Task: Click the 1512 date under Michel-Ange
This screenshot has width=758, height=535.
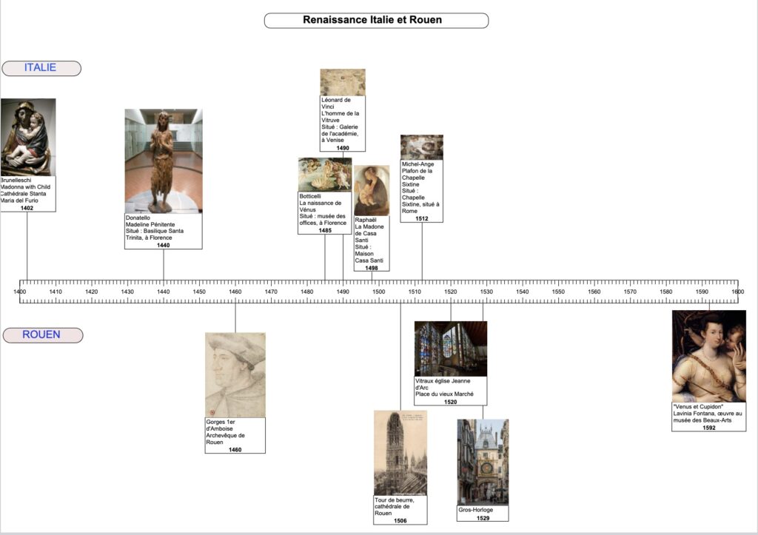Action: (x=421, y=219)
